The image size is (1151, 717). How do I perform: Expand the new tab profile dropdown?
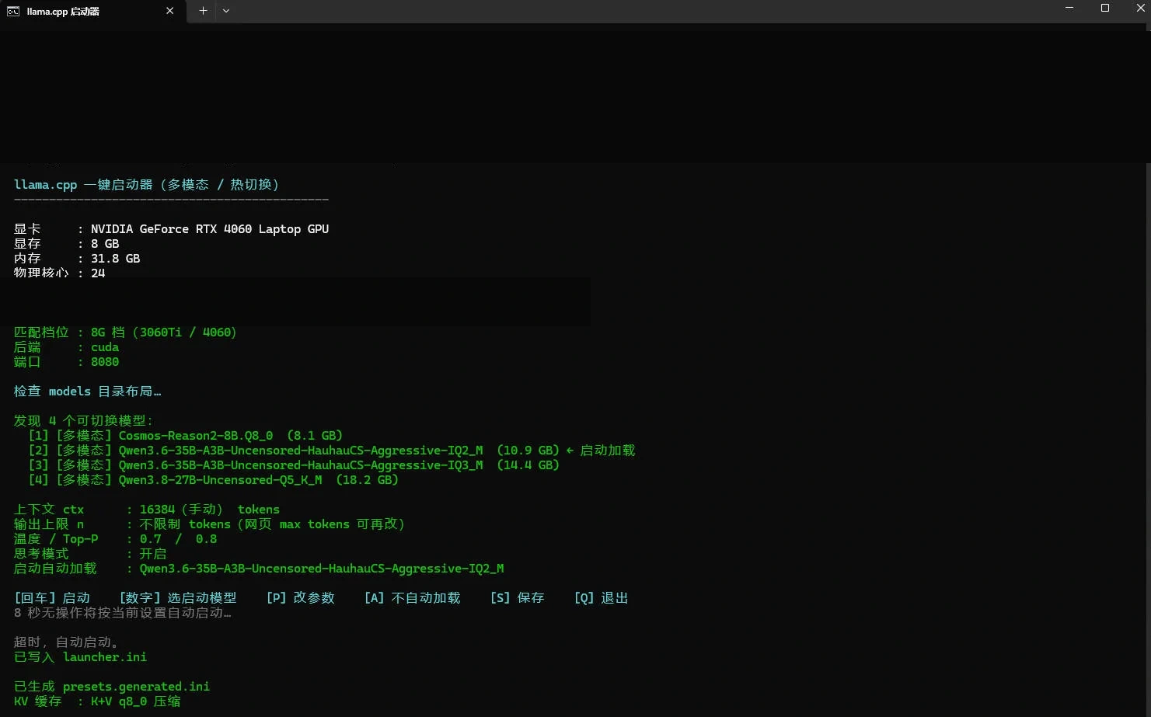tap(226, 11)
